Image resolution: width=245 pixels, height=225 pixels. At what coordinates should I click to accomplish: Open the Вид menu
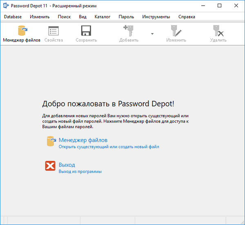(82, 17)
